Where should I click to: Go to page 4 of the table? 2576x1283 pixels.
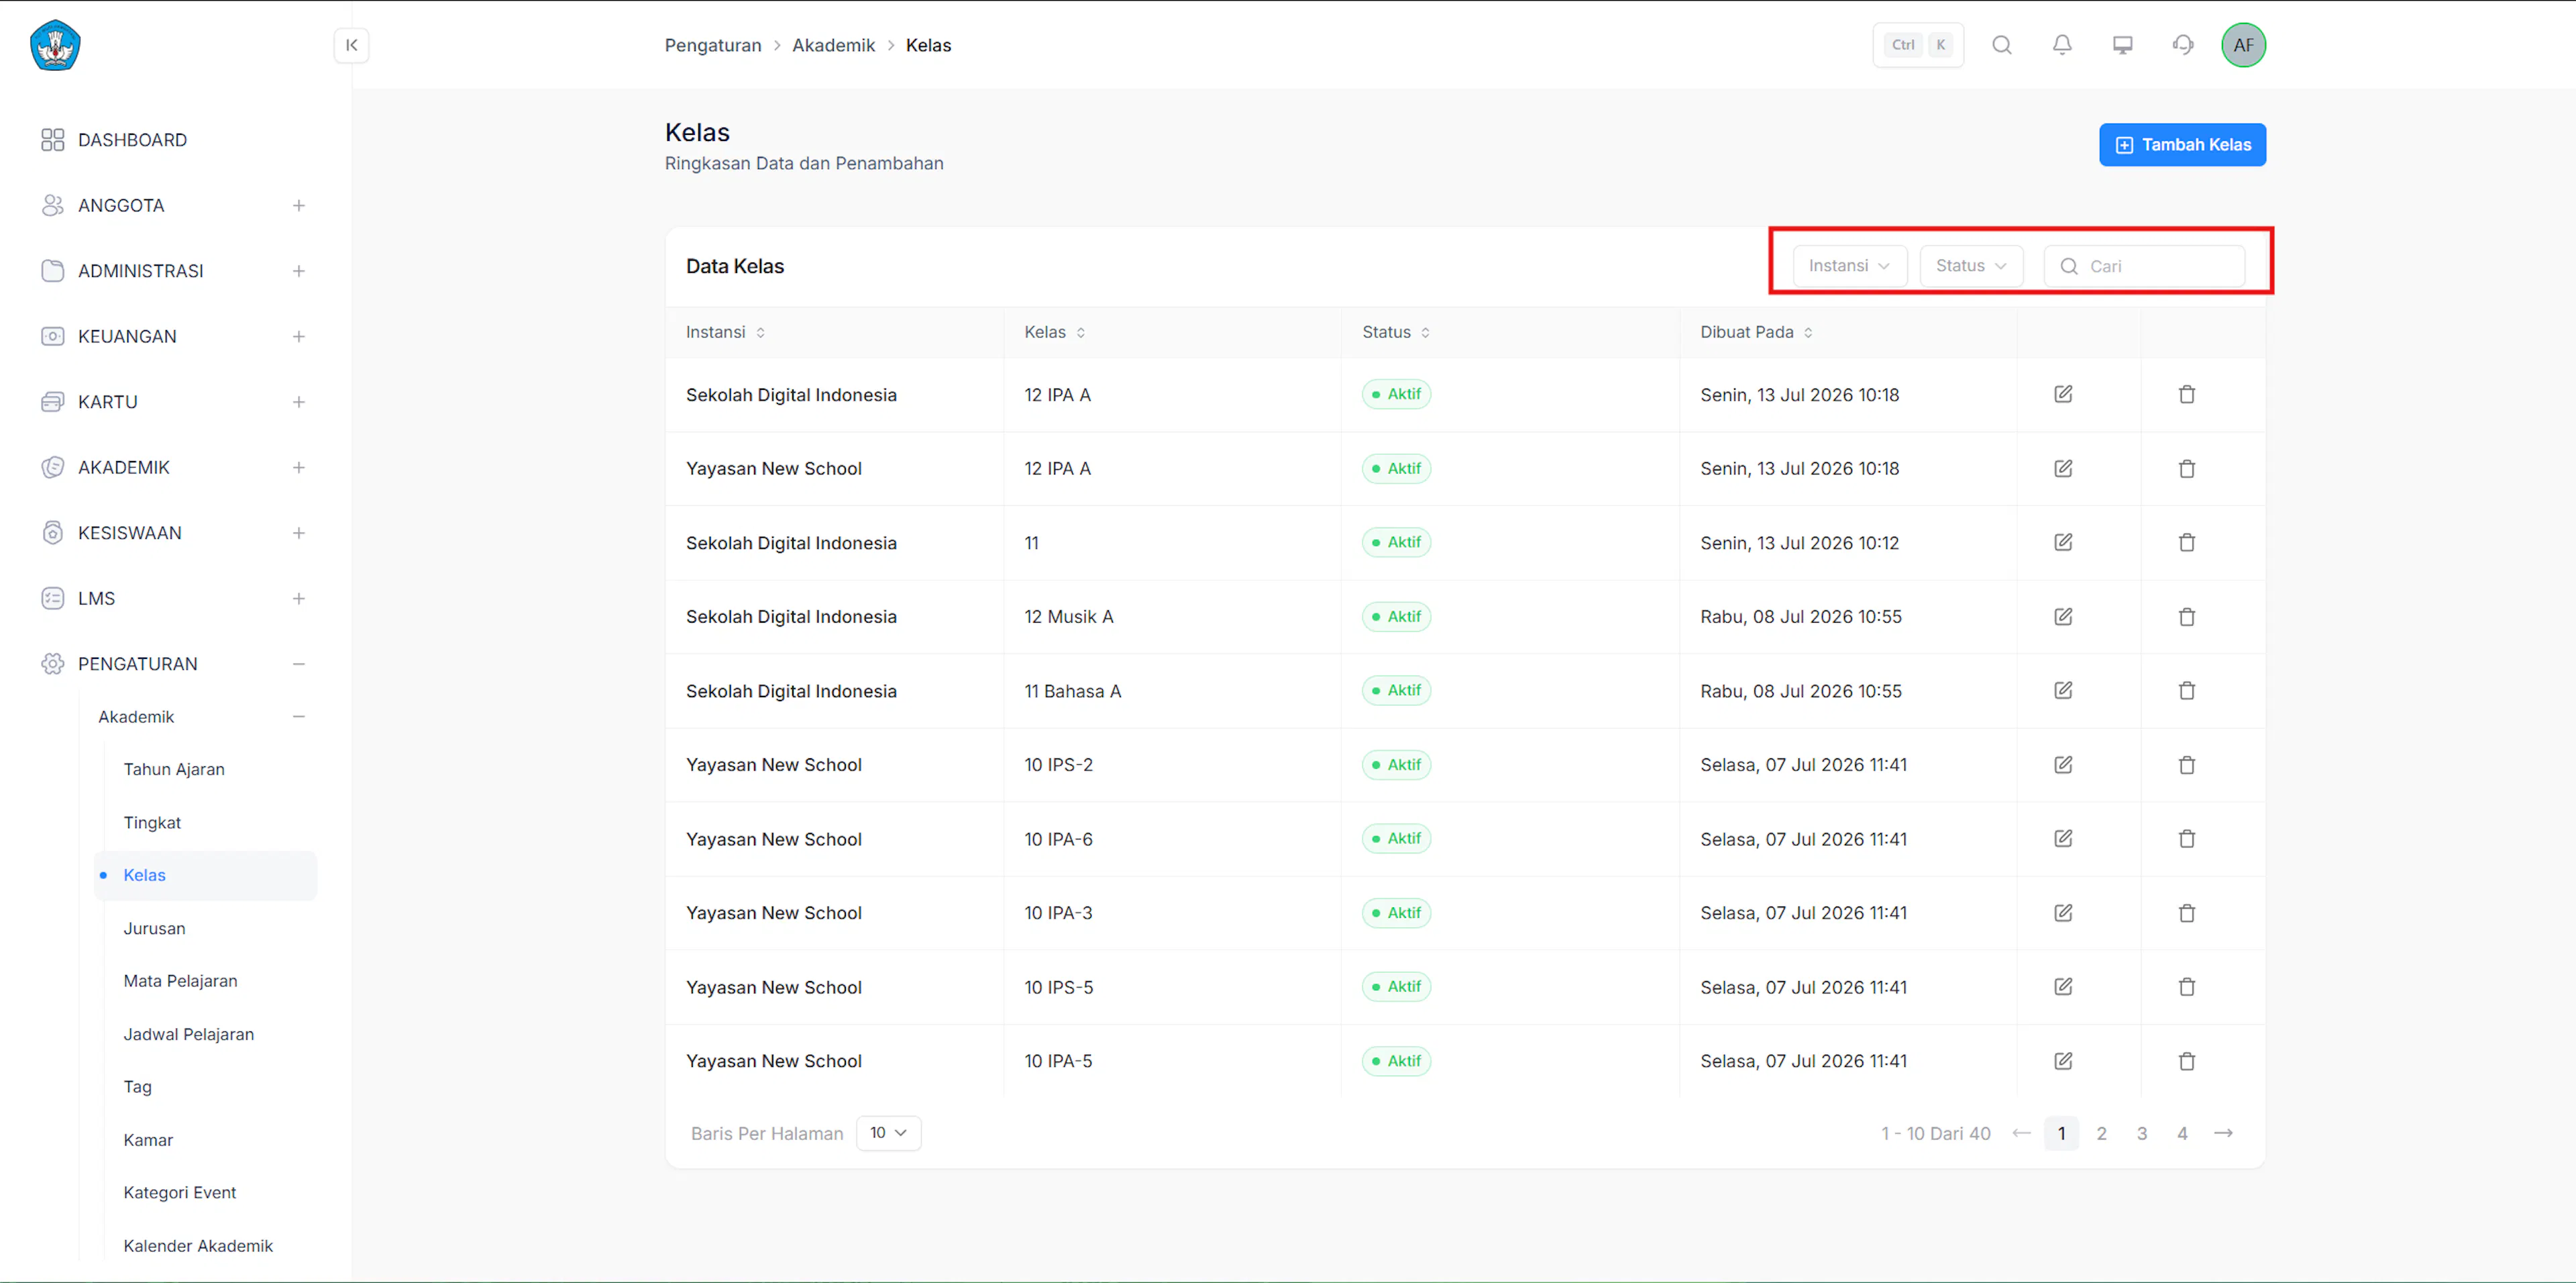pos(2182,1133)
